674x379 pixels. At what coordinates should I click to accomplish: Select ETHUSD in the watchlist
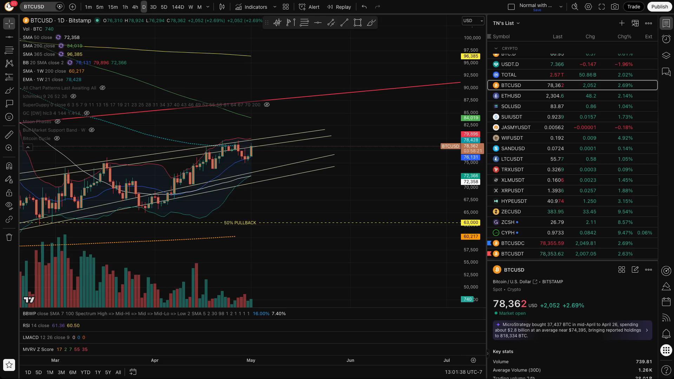pyautogui.click(x=573, y=96)
